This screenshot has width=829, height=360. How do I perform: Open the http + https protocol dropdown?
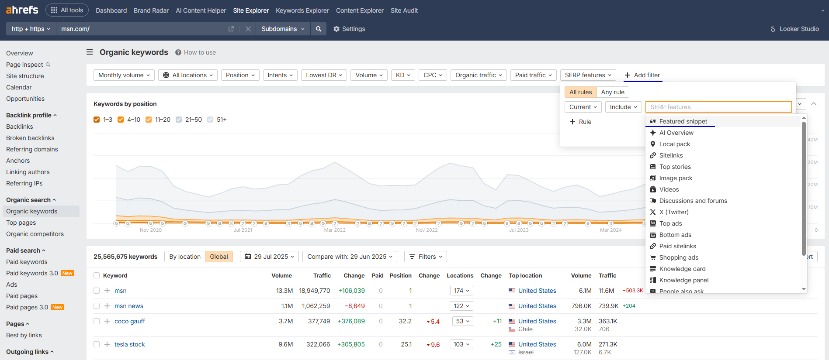coord(31,29)
